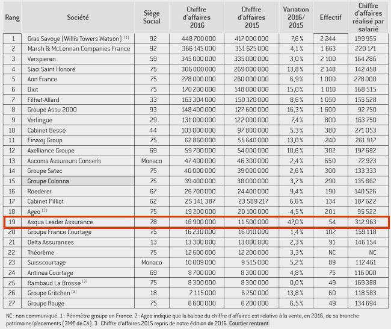
Task: Select the 'Groupe France Courtage' cell
Action: [x=78, y=232]
